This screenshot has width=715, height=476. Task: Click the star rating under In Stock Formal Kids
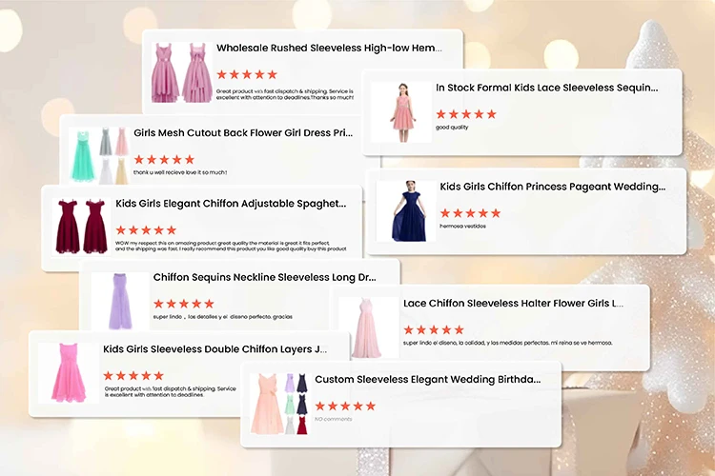click(466, 114)
